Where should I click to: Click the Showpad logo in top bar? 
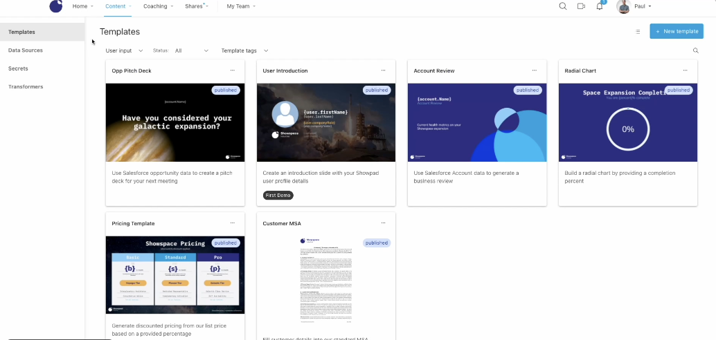pyautogui.click(x=55, y=6)
